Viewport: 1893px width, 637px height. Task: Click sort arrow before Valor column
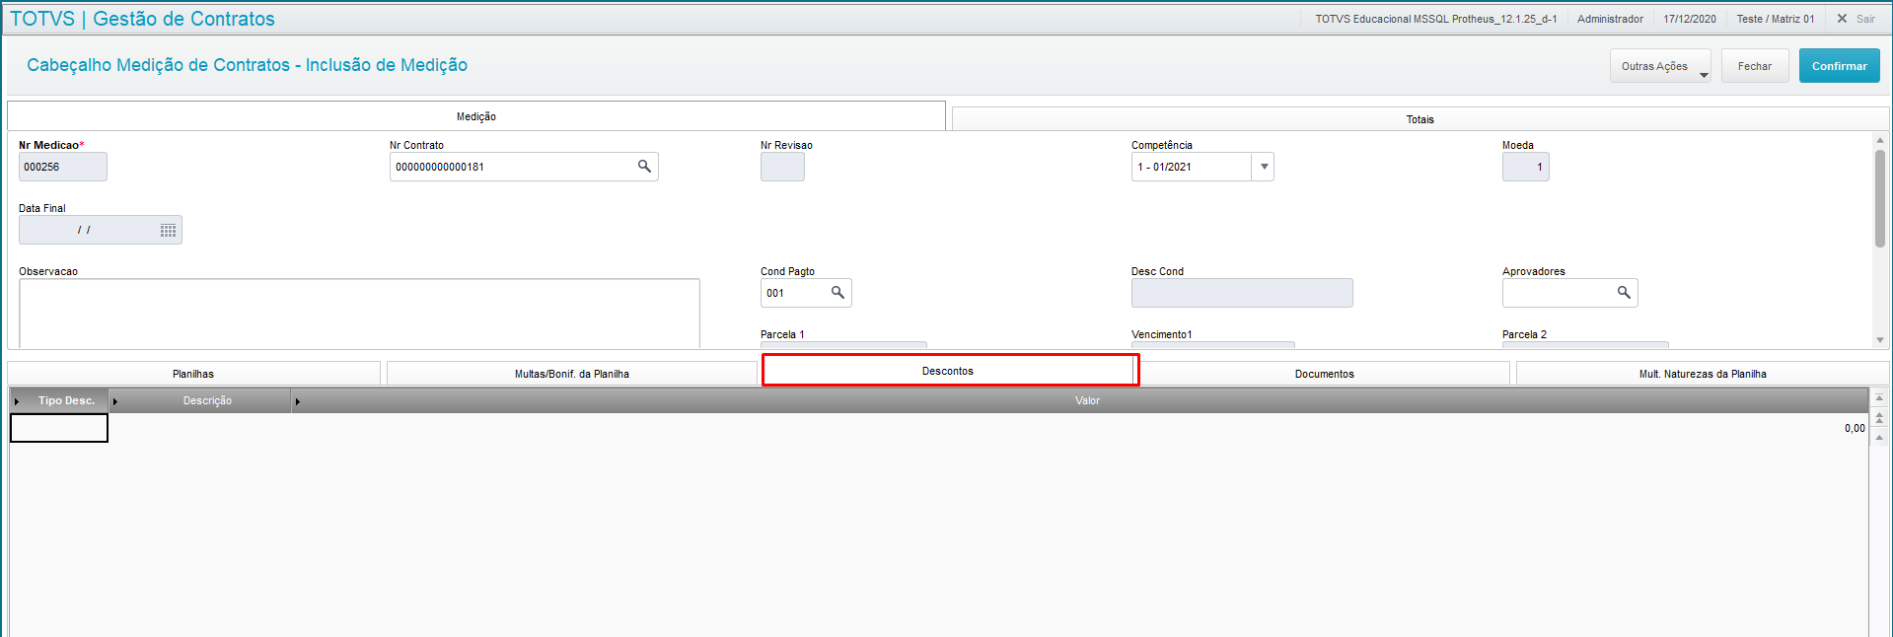297,401
